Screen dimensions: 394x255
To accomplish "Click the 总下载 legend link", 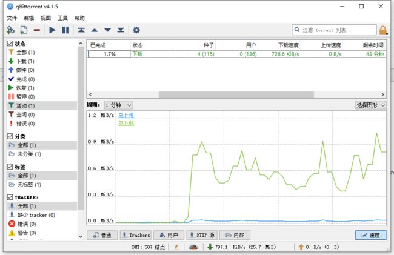I will (126, 123).
